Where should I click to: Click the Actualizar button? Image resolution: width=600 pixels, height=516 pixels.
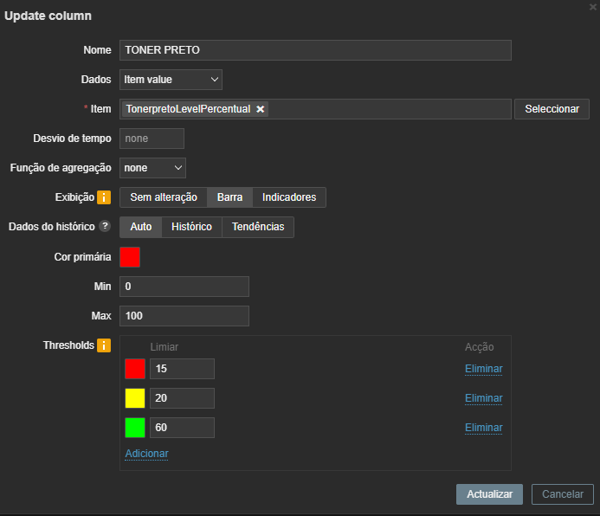(489, 494)
